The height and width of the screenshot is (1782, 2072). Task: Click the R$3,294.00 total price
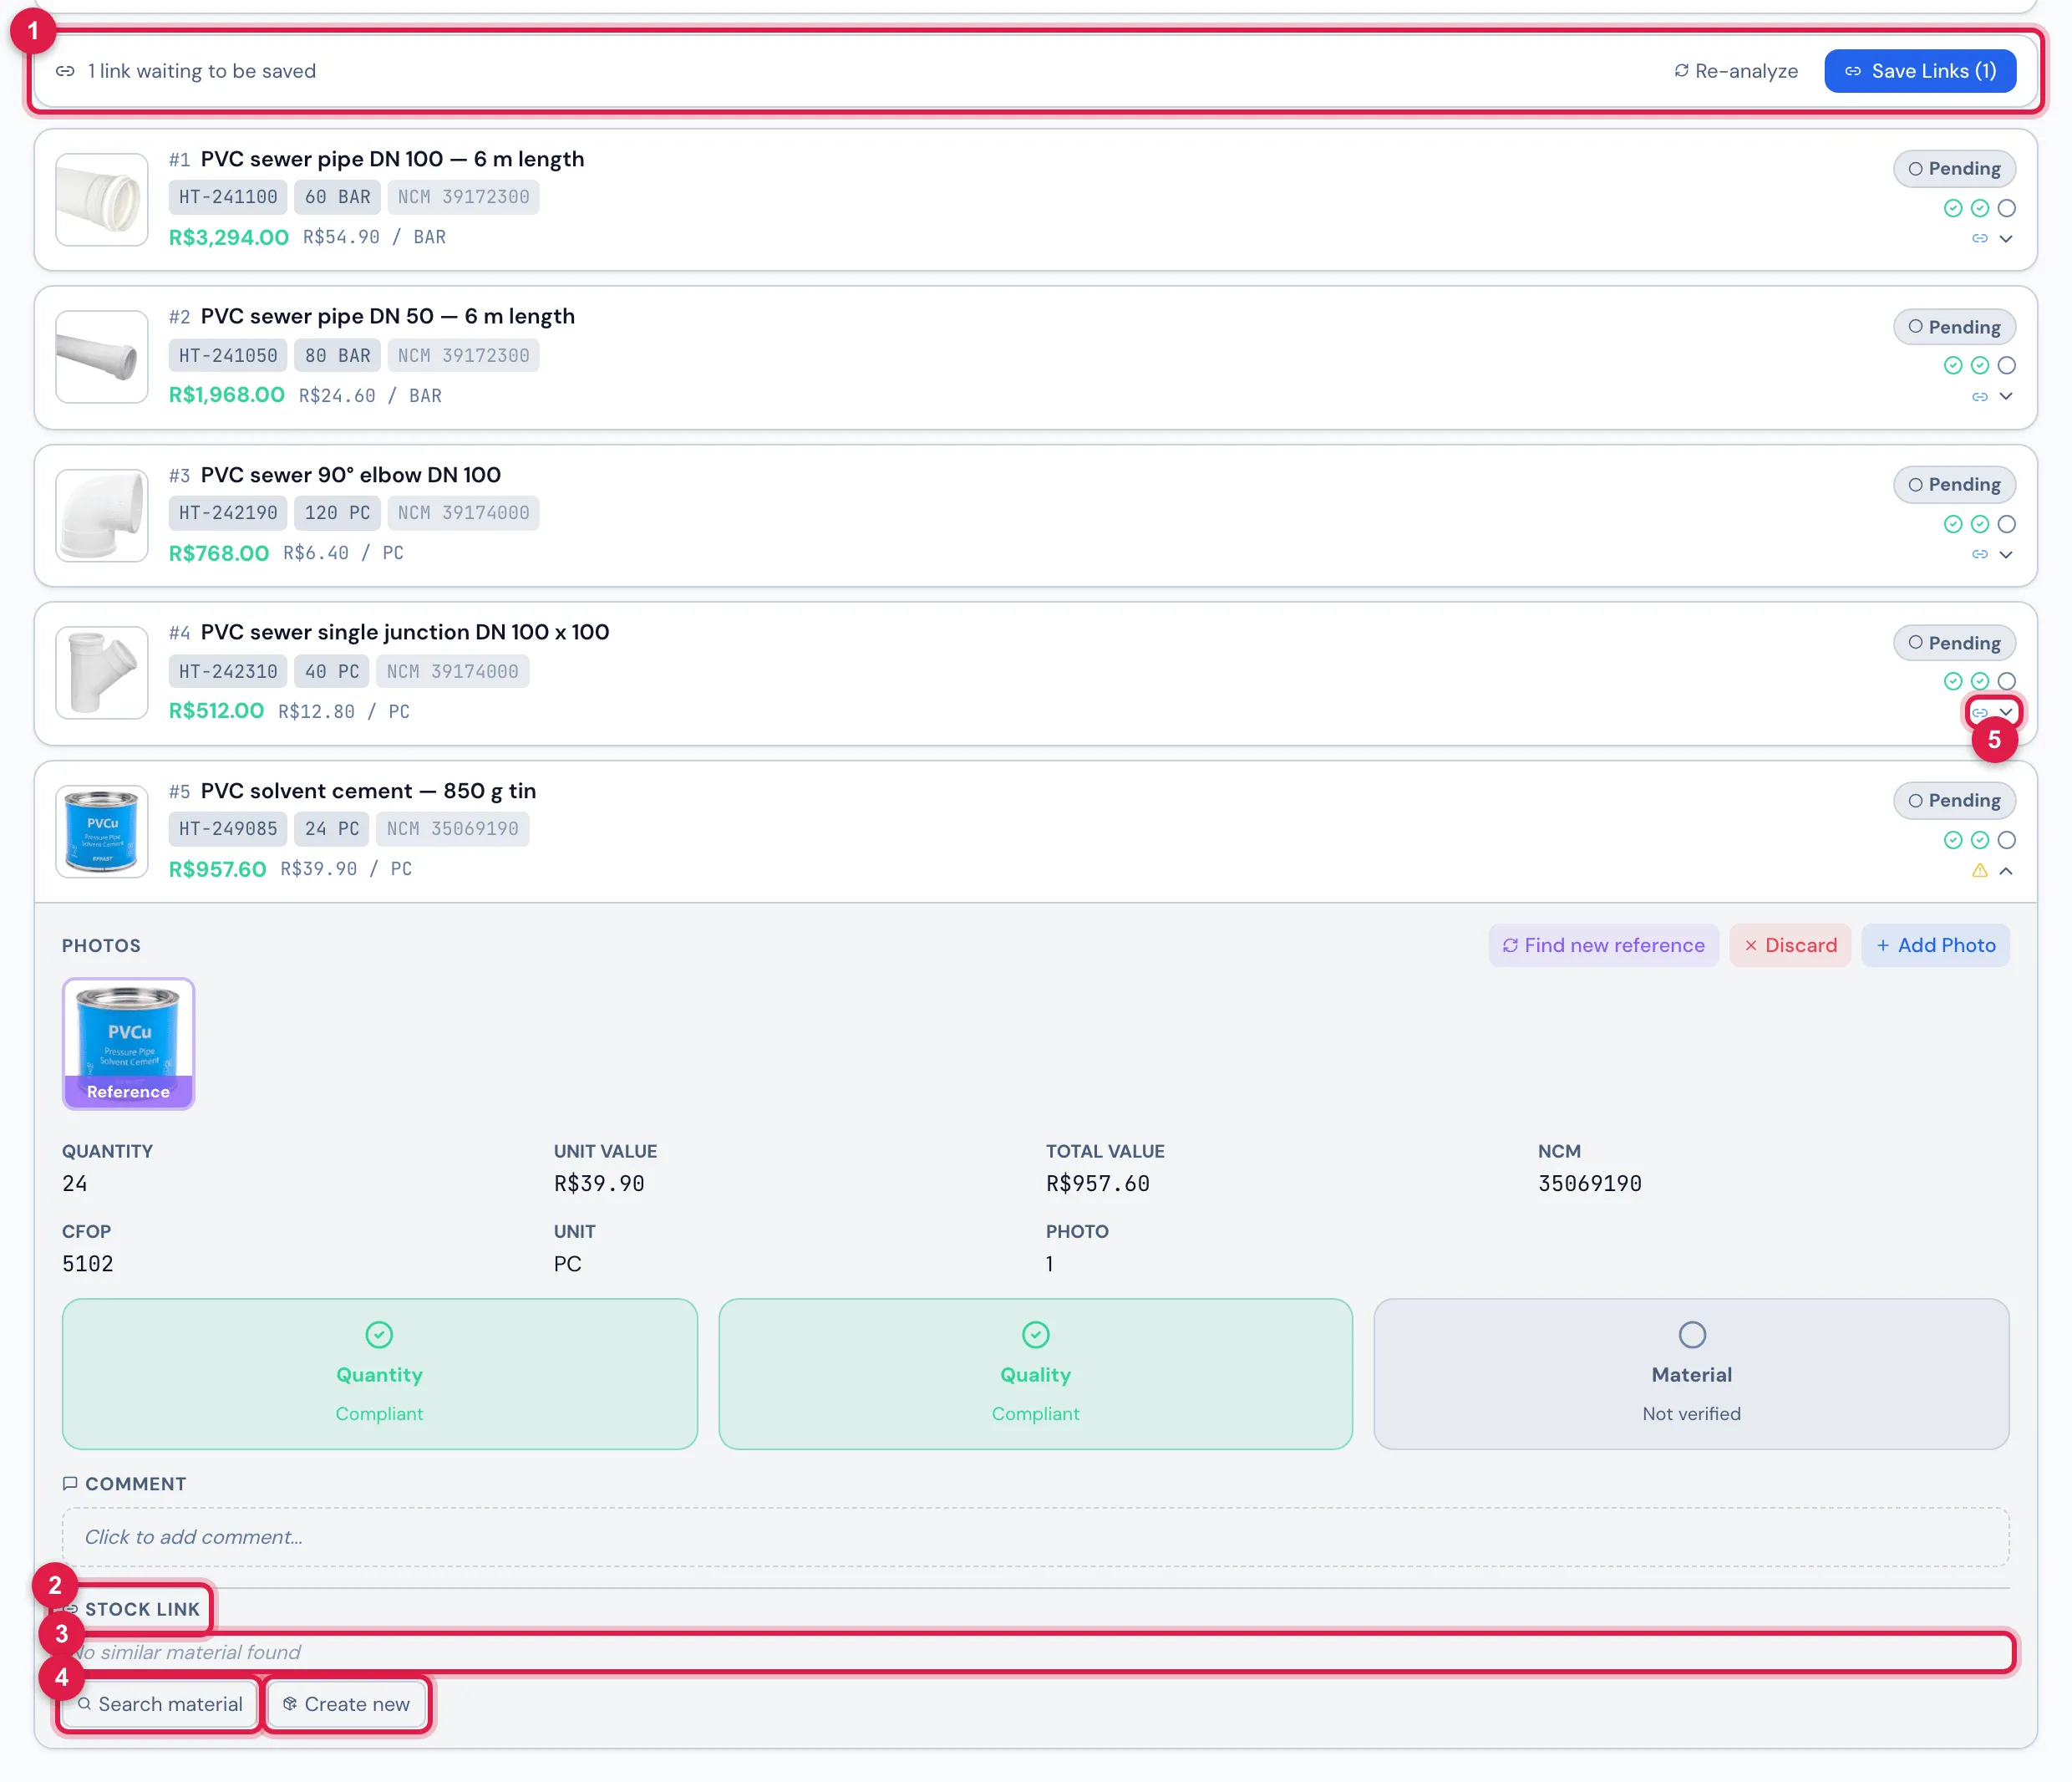tap(228, 237)
